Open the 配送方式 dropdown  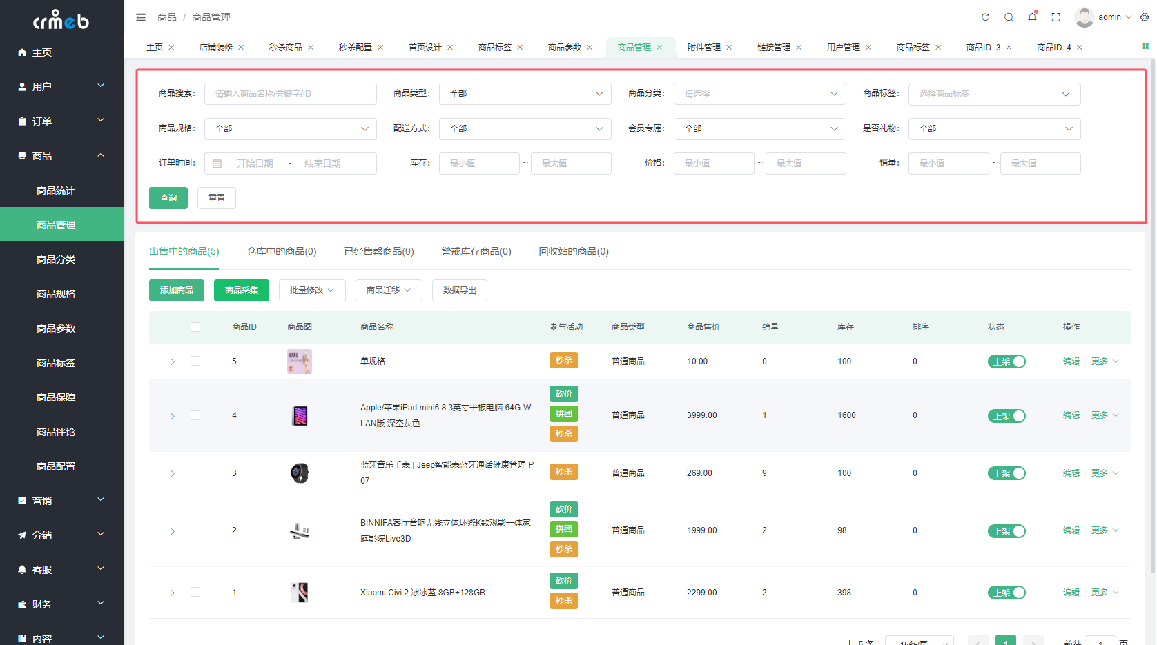(525, 129)
